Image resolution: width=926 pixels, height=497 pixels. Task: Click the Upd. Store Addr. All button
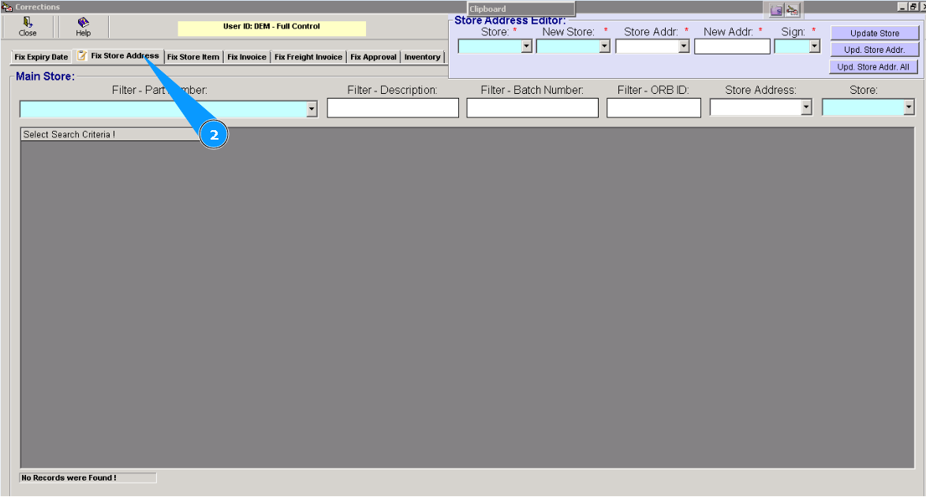(x=873, y=67)
